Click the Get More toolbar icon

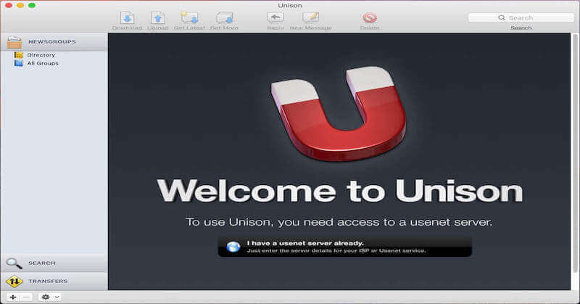224,18
